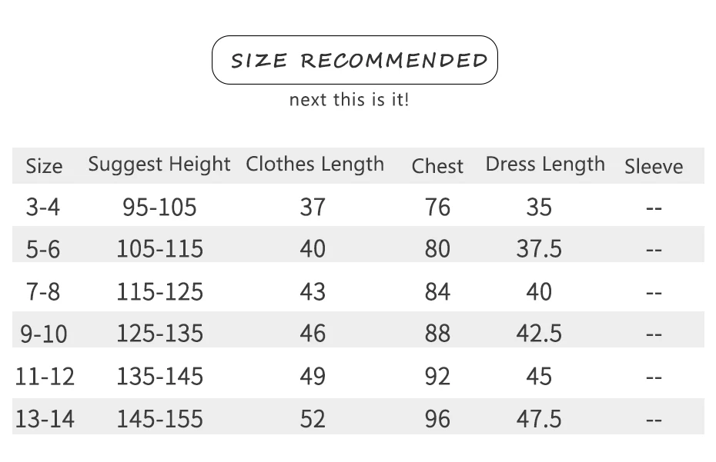Click the 13-14 size row label
The height and width of the screenshot is (462, 716).
coord(45,419)
